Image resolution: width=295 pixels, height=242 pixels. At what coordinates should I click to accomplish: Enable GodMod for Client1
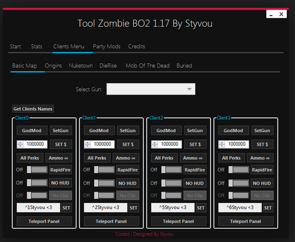[99, 131]
